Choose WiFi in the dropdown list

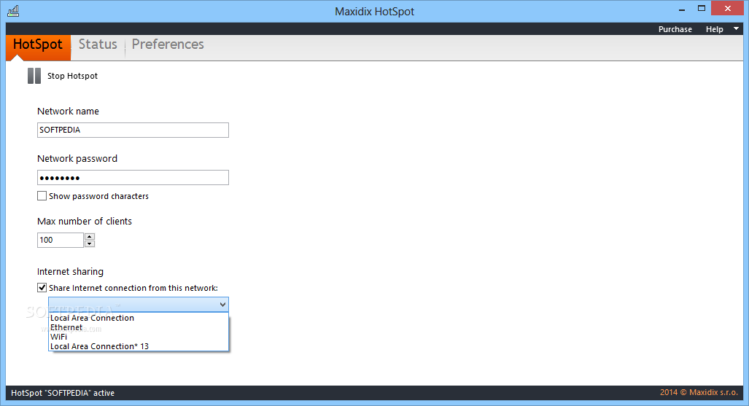click(x=139, y=337)
